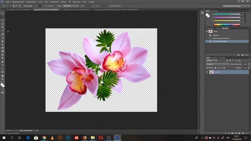Select the Eraser tool

[x=2, y=48]
